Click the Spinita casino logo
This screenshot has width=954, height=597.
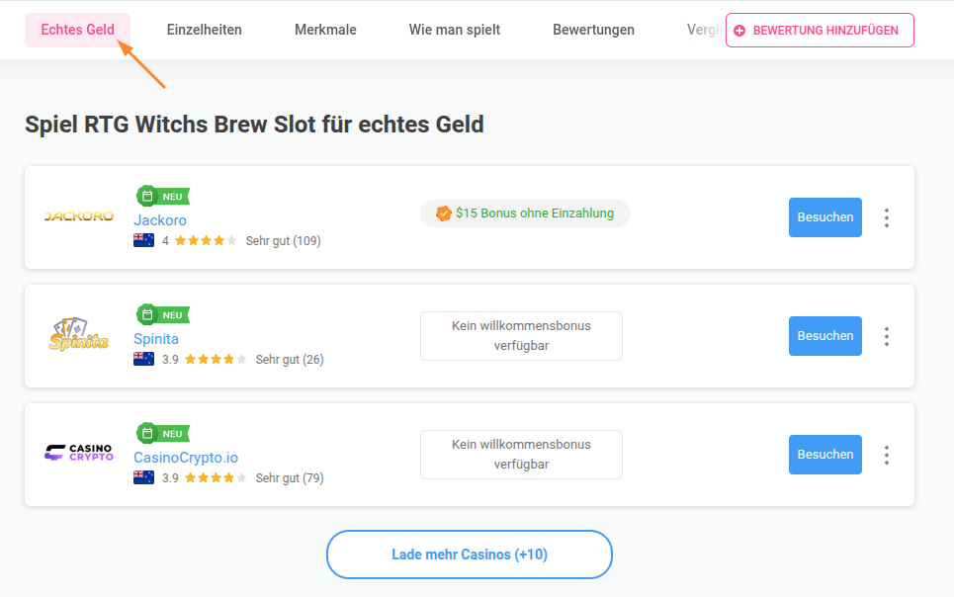tap(78, 334)
